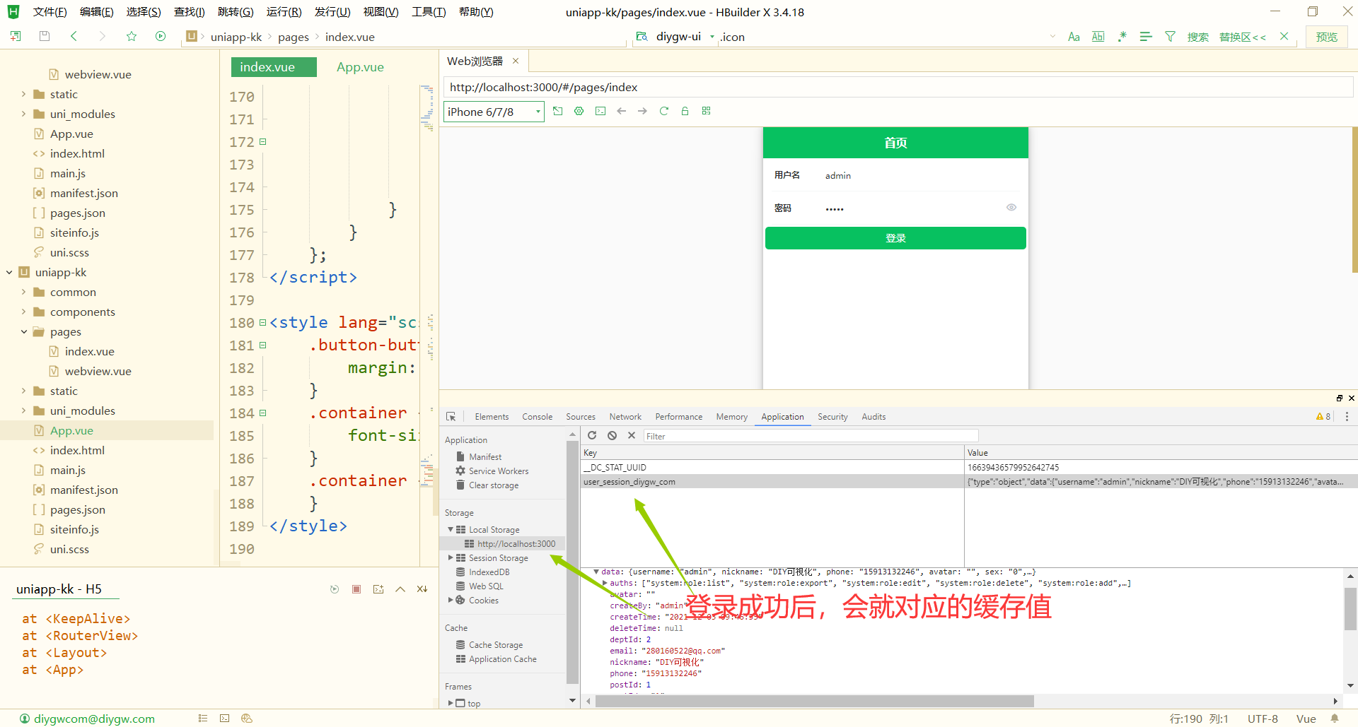Viewport: 1358px width, 727px height.
Task: Toggle match case Aa search option
Action: [1074, 37]
